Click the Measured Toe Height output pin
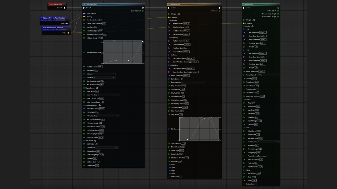Image resolution: width=337 pixels, height=189 pixels. (x=278, y=17)
